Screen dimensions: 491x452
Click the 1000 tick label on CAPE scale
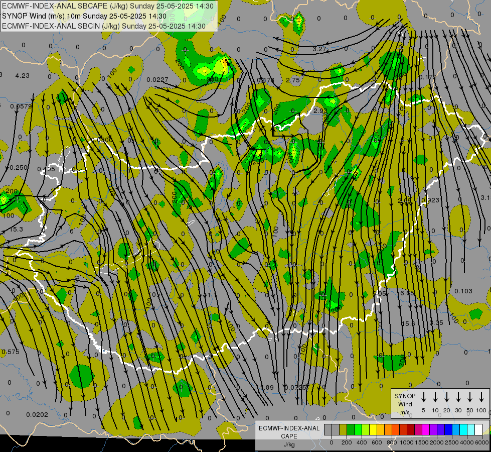[x=406, y=442]
